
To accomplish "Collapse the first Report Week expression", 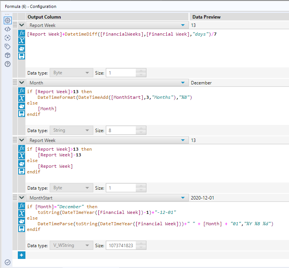I will tap(22, 25).
